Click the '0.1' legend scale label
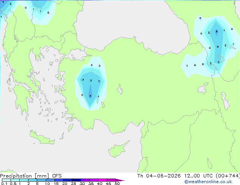 click(4, 183)
